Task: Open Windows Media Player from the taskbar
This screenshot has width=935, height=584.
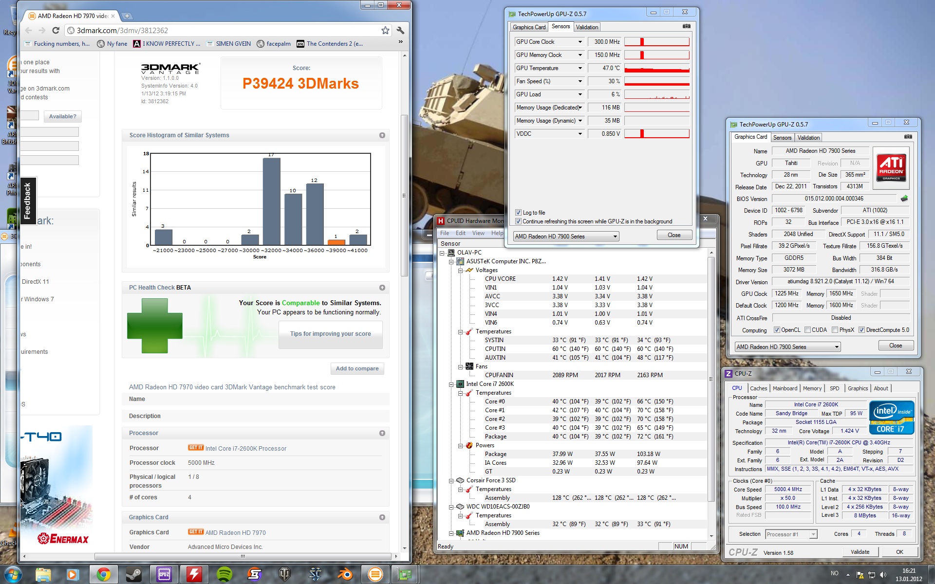Action: point(73,575)
